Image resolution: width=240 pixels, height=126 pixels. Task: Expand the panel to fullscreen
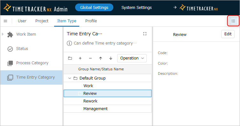[x=145, y=34]
